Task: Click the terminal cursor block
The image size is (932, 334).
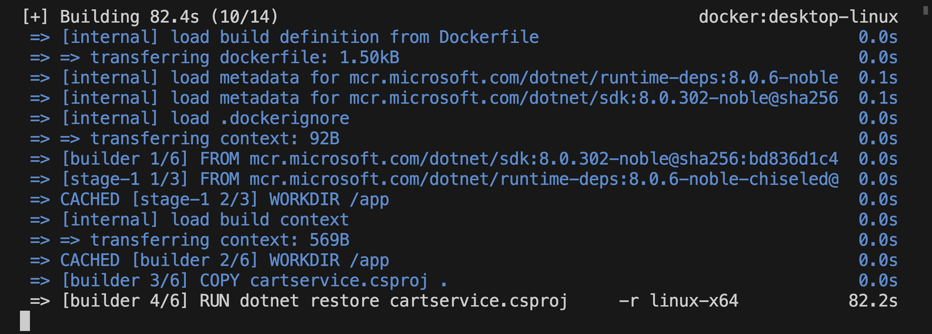Action: pos(25,321)
